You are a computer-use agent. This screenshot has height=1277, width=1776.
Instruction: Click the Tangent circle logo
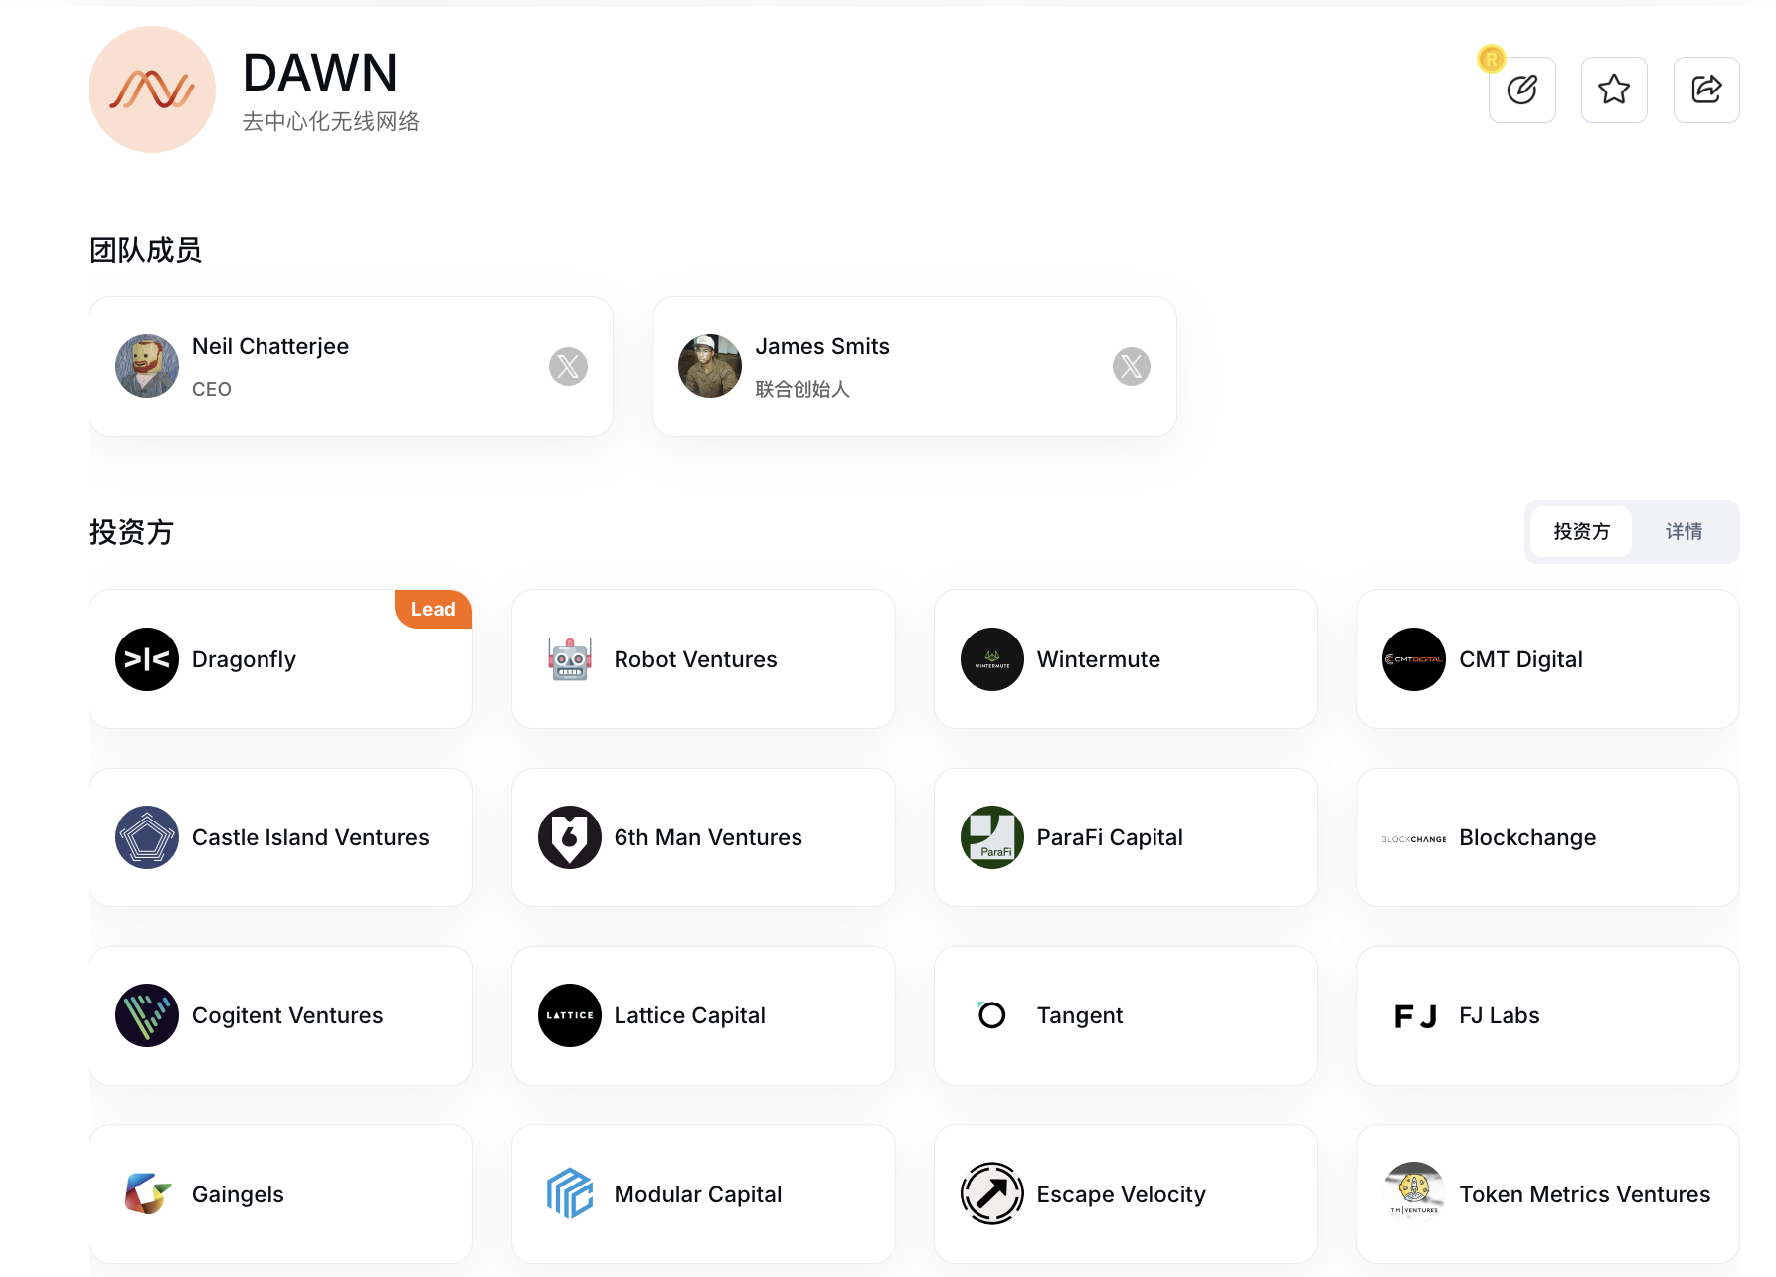[x=992, y=1015]
